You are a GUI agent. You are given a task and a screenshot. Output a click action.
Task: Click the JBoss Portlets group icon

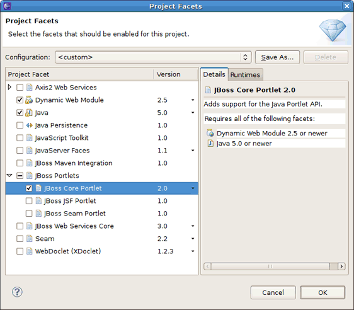[30, 175]
